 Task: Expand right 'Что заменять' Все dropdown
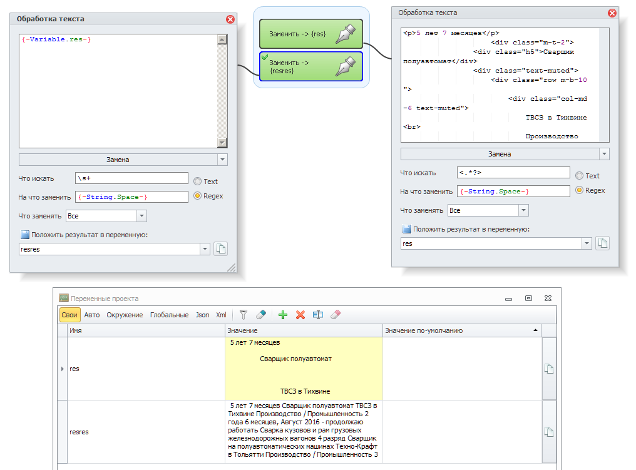pyautogui.click(x=523, y=211)
